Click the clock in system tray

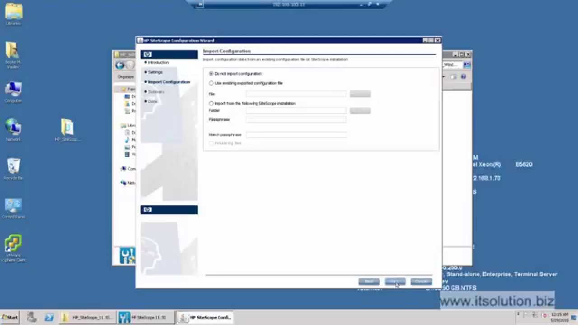(560, 317)
